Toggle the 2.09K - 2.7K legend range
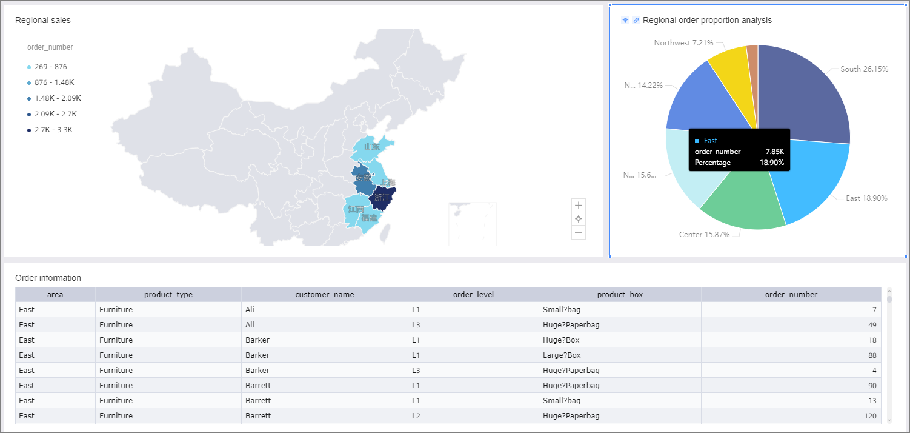This screenshot has width=910, height=433. point(52,114)
